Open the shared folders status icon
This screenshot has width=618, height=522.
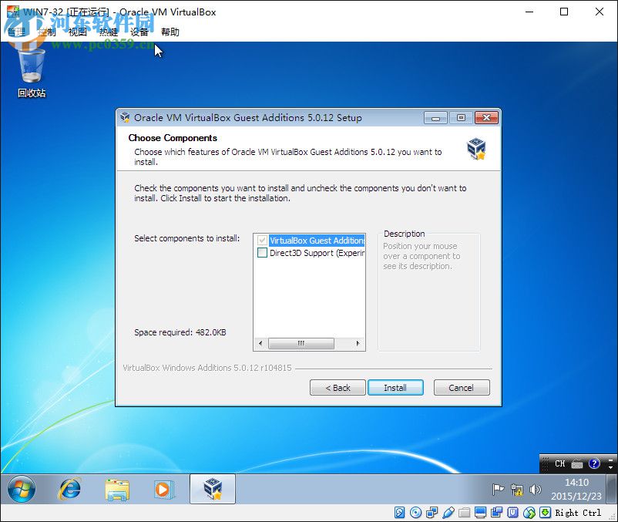465,513
